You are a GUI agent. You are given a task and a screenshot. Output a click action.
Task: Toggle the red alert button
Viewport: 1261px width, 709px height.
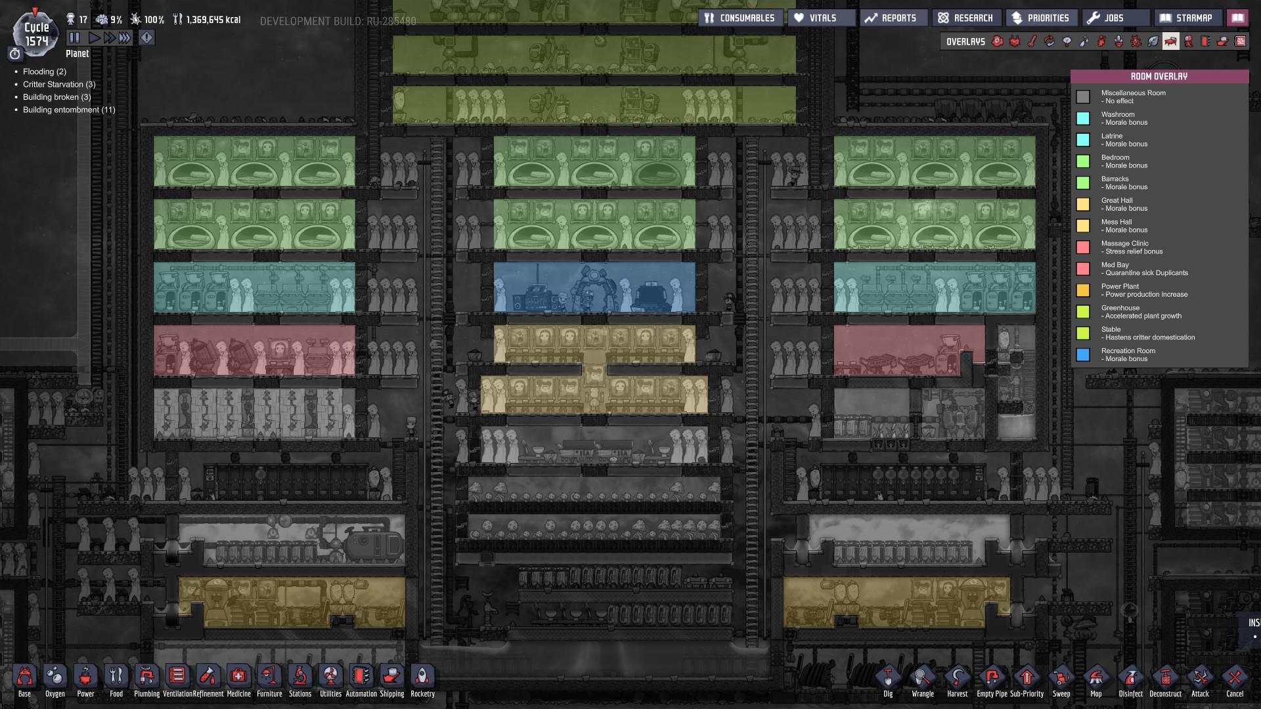(146, 38)
